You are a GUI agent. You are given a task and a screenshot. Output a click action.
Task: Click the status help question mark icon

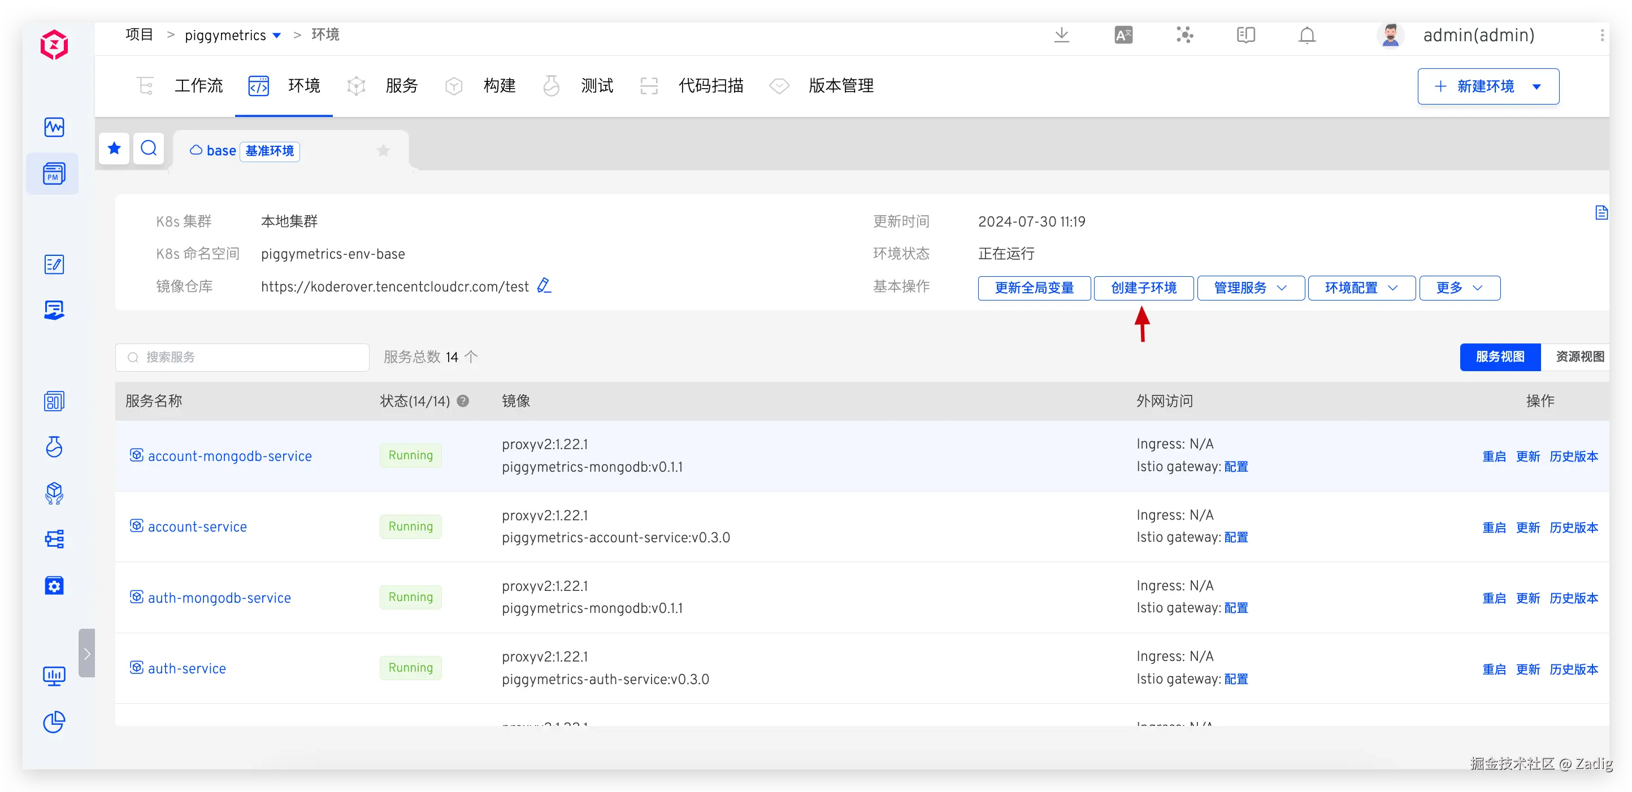[463, 401]
